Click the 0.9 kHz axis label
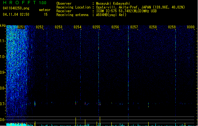This screenshot has height=126, width=198. [3, 72]
